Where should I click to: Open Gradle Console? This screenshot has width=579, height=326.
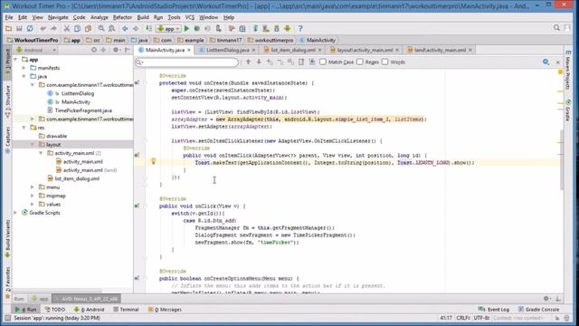click(x=539, y=310)
